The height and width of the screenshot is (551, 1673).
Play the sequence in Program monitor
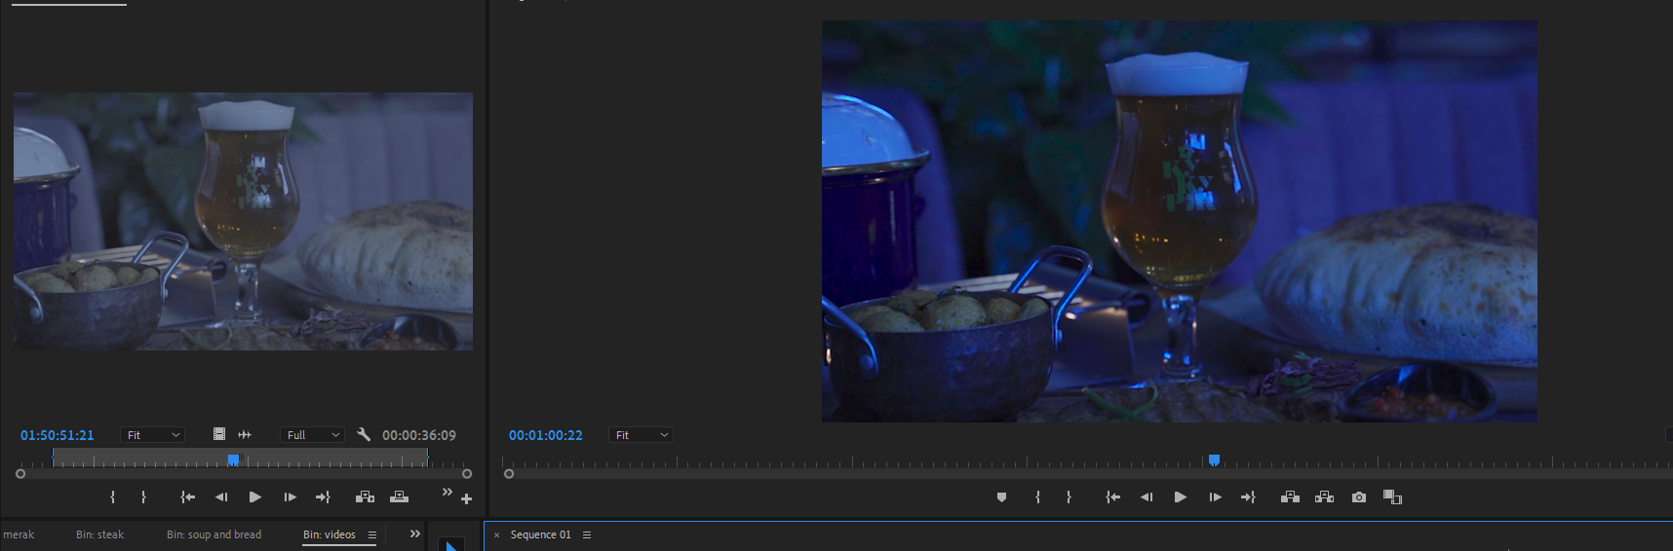[1181, 497]
